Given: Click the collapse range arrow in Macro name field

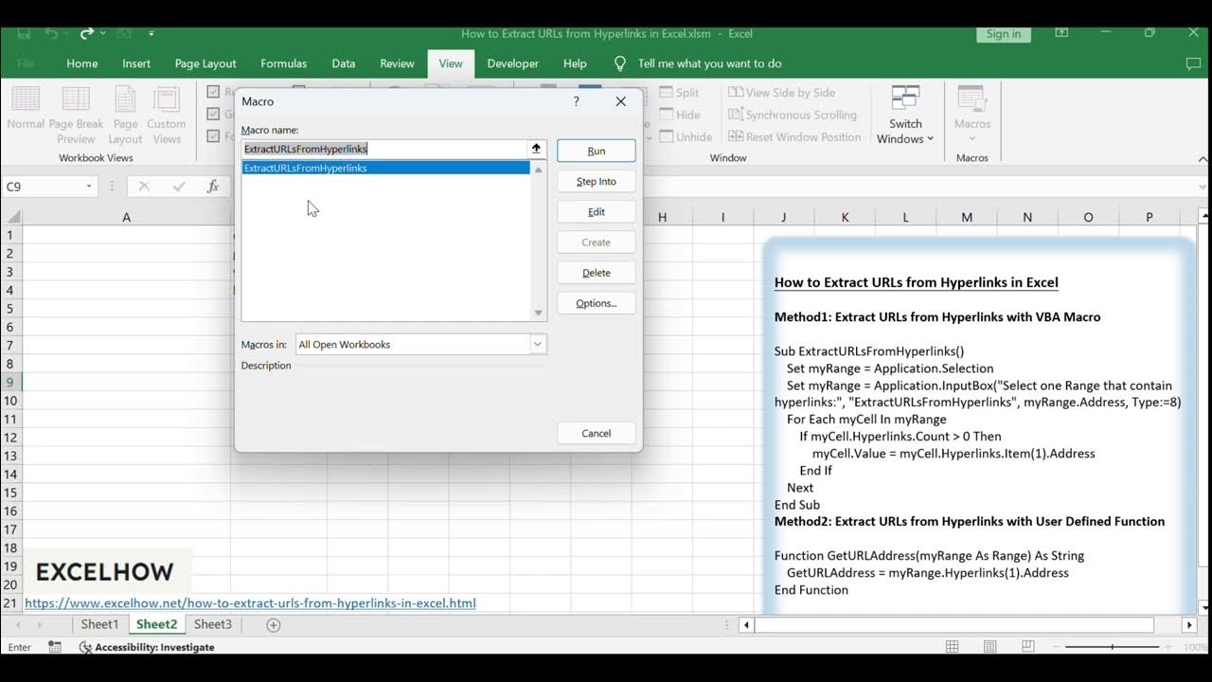Looking at the screenshot, I should (536, 149).
